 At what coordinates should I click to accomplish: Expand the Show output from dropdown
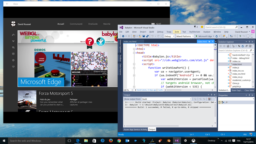click(166, 99)
